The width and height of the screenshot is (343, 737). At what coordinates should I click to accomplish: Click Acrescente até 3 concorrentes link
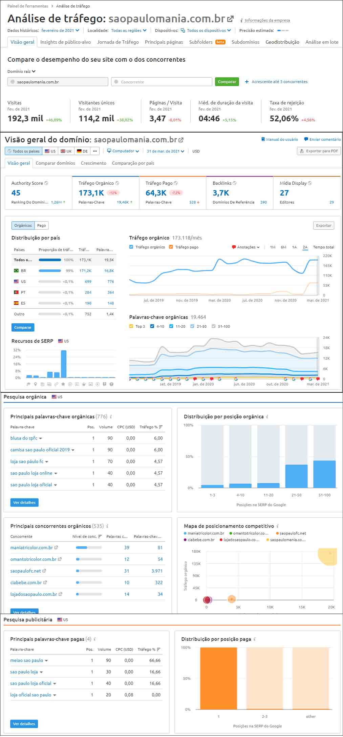[276, 82]
